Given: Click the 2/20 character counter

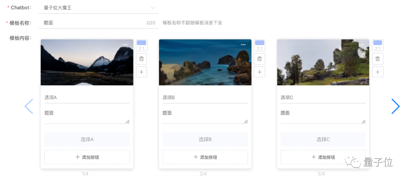Looking at the screenshot, I should click(151, 23).
